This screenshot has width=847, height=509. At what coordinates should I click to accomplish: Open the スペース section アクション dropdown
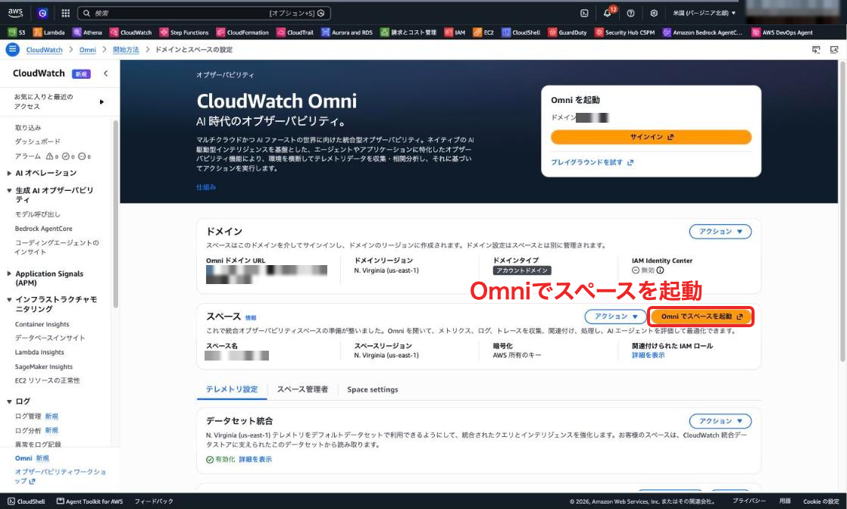615,316
